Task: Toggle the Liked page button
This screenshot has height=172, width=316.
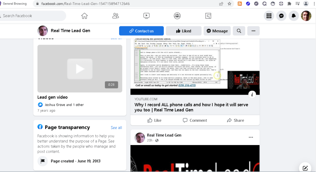Action: (184, 31)
